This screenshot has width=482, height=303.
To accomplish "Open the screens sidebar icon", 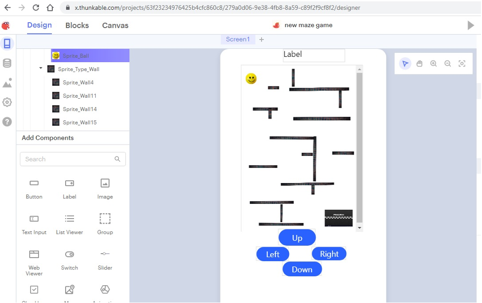I will pos(7,43).
